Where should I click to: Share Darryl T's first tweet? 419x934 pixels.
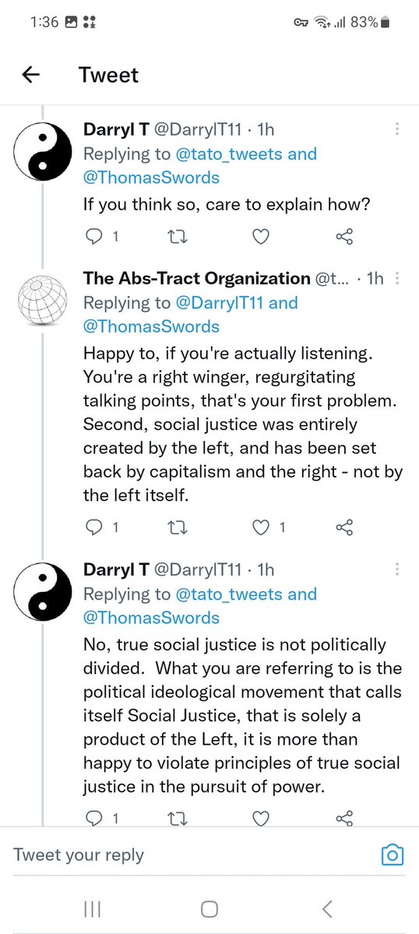pyautogui.click(x=344, y=237)
